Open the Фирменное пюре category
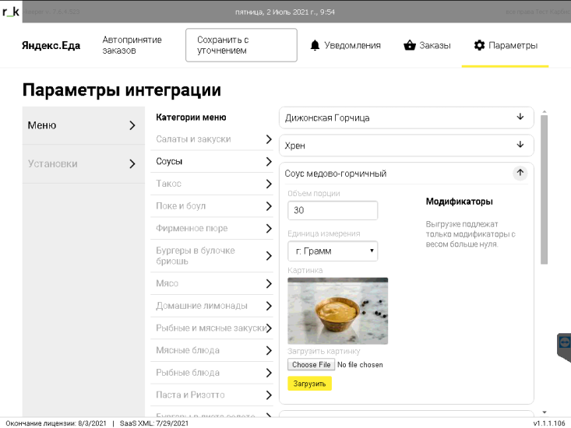The image size is (571, 428). pyautogui.click(x=212, y=228)
